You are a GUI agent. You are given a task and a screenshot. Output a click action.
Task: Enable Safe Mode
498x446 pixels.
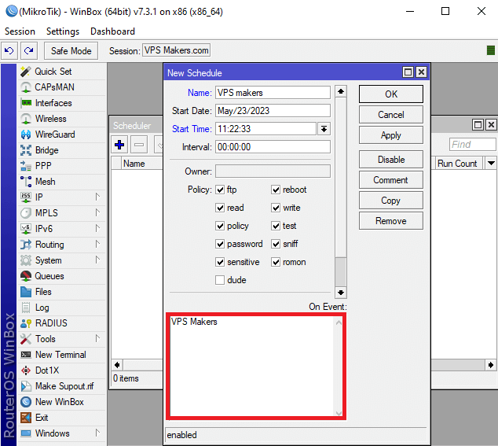(x=71, y=51)
